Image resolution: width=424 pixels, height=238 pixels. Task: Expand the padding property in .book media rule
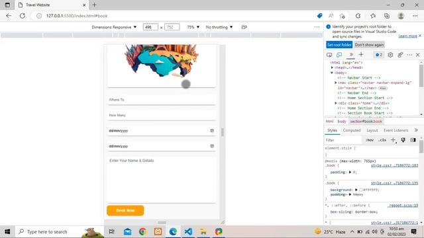coord(350,172)
